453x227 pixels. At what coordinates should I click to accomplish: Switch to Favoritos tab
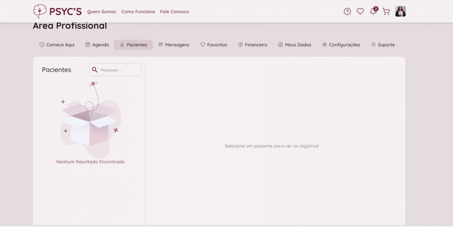pyautogui.click(x=214, y=45)
